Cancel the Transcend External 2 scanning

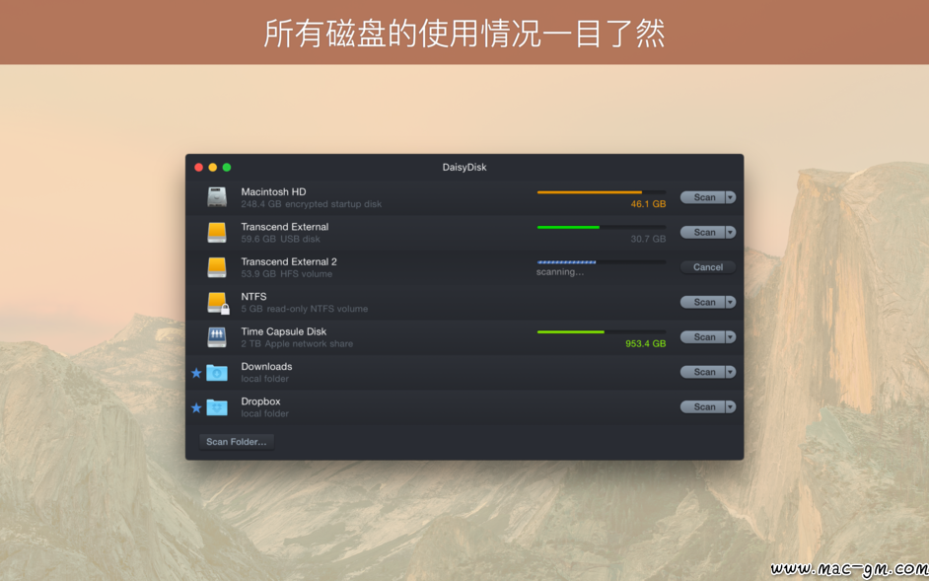point(708,267)
